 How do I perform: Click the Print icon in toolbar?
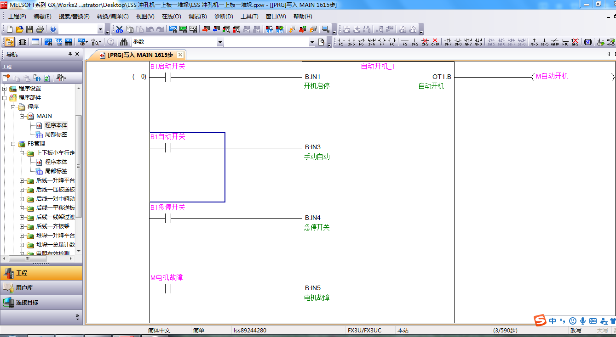coord(40,29)
